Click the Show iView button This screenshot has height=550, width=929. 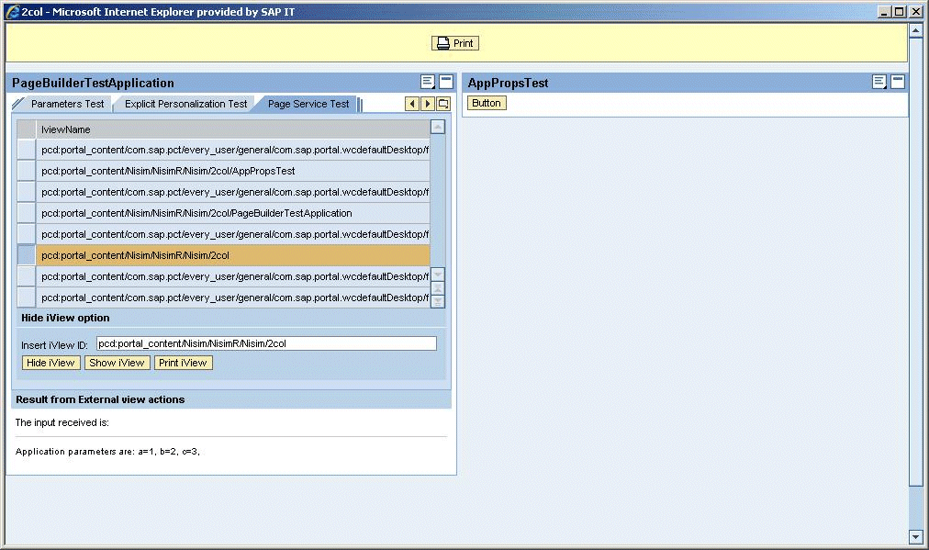pyautogui.click(x=117, y=363)
